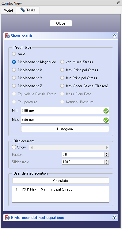The width and height of the screenshot is (122, 229).
Task: Select Displacement X radio button
Action: pyautogui.click(x=14, y=70)
